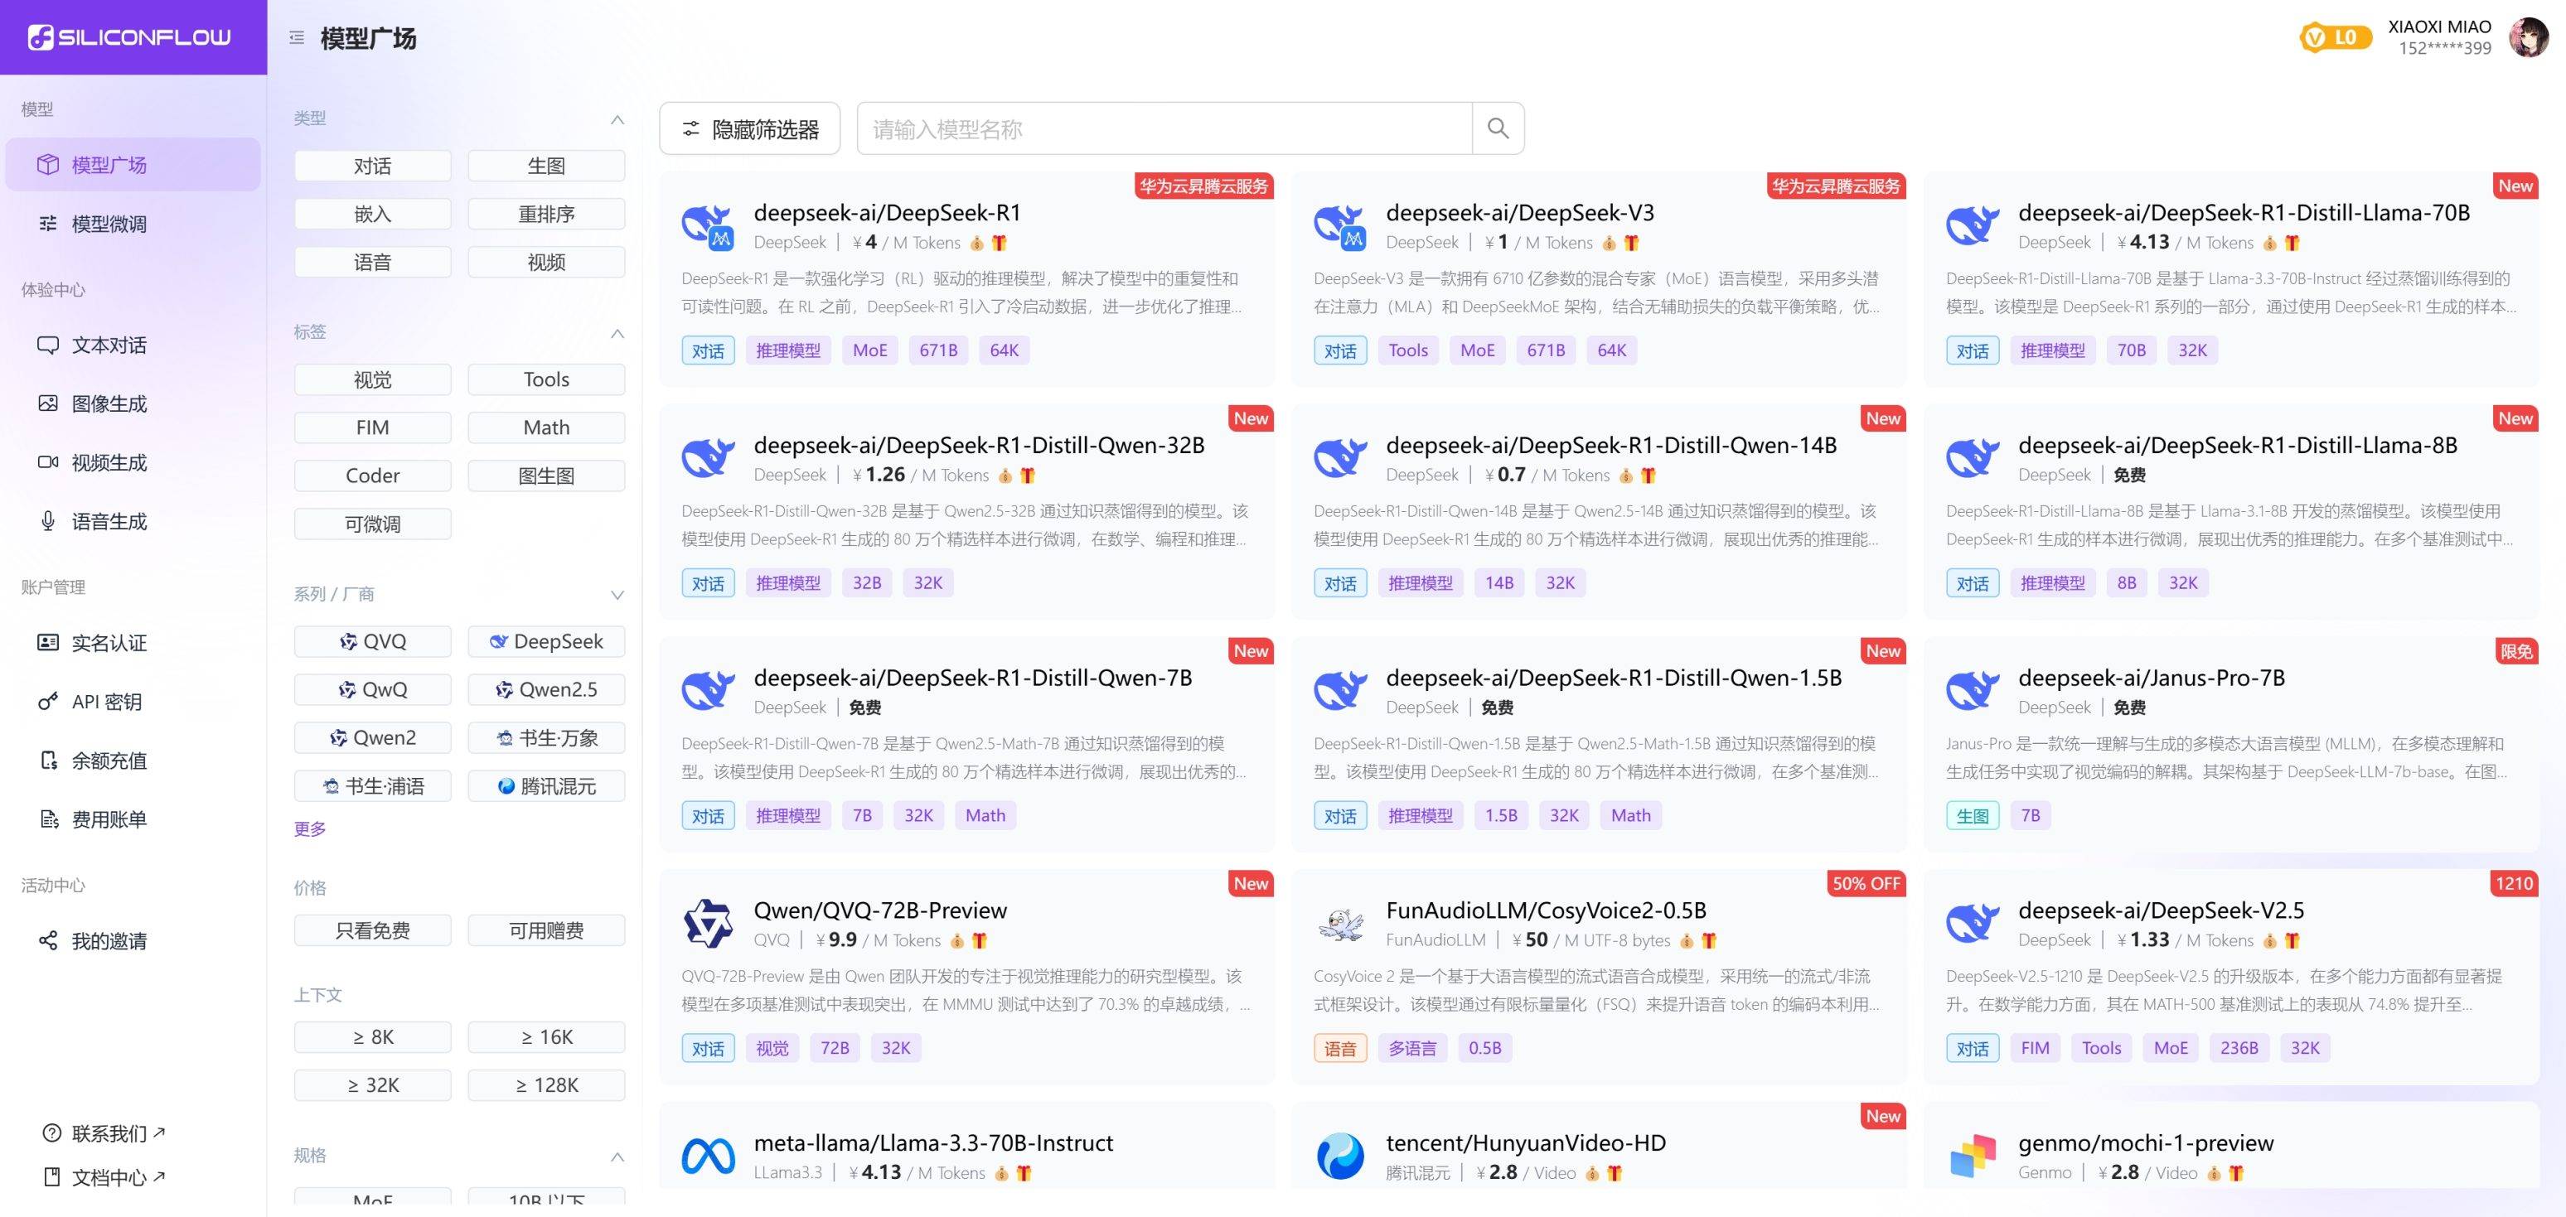Click the search magnifier icon
The image size is (2566, 1217).
[1497, 128]
